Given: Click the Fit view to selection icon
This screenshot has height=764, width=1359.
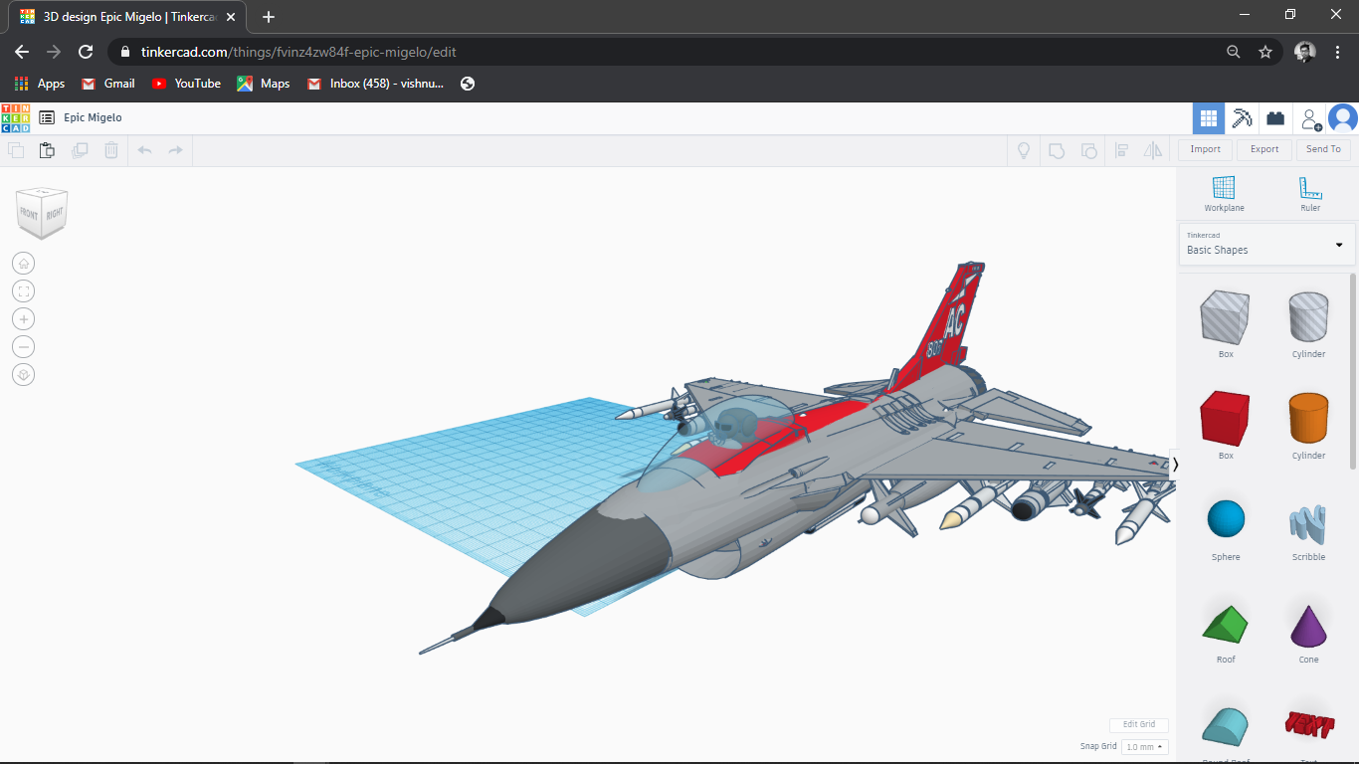Looking at the screenshot, I should pyautogui.click(x=23, y=290).
